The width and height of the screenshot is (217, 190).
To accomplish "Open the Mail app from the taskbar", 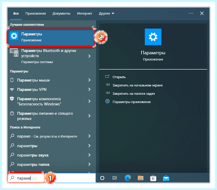I will click(166, 178).
